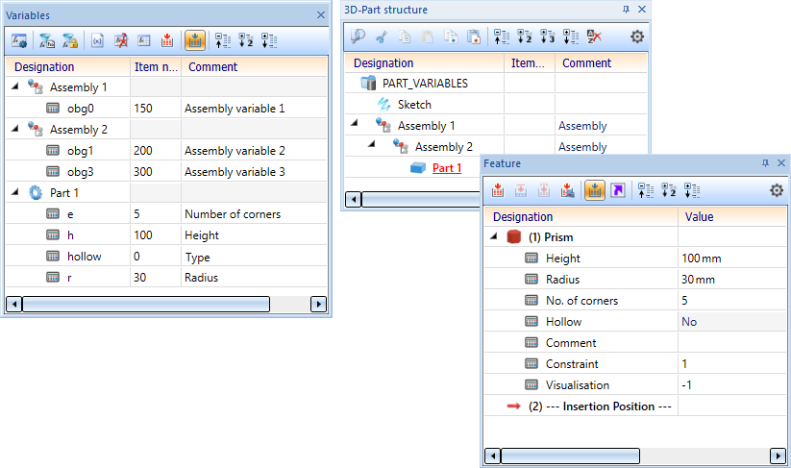Screen dimensions: 791x468
Task: Collapse Assembly 2 in Variables tree
Action: (15, 129)
